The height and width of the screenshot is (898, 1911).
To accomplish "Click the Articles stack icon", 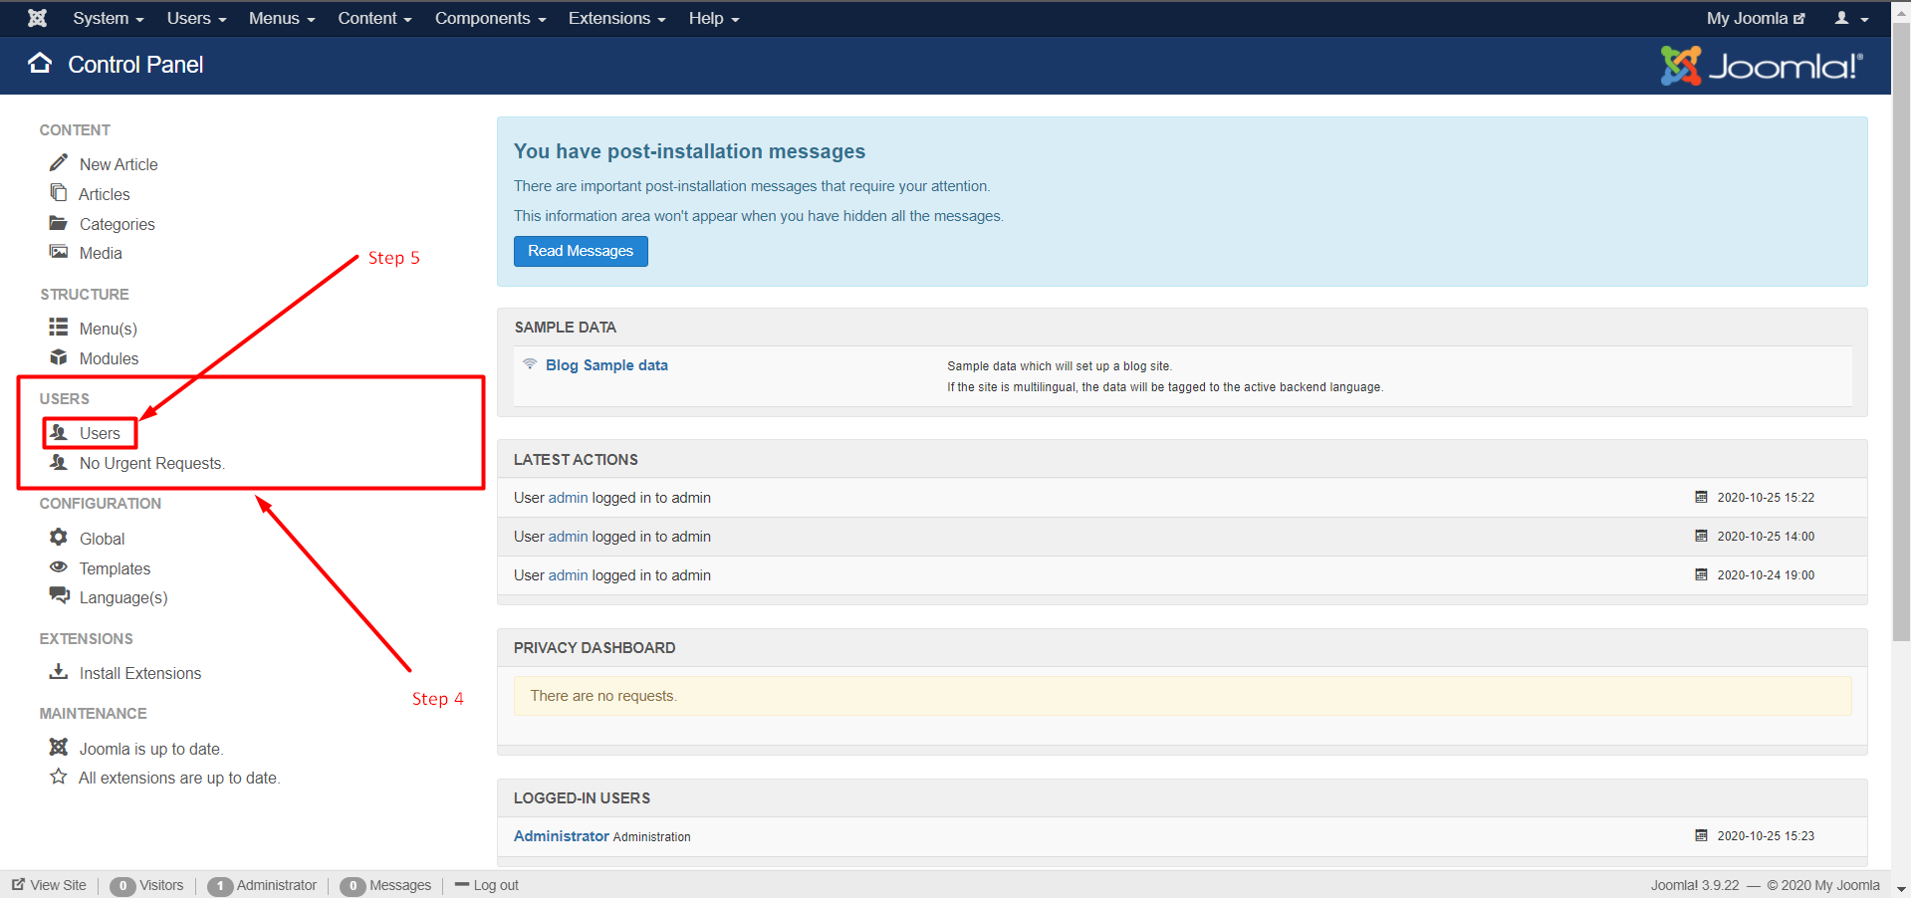I will [59, 192].
